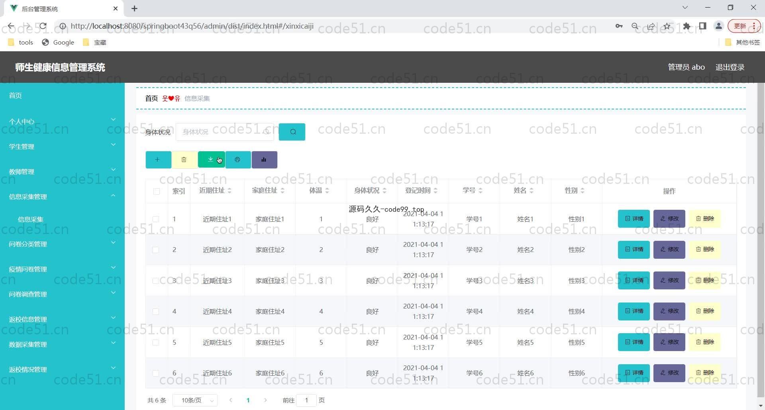Expand 教师管理 sidebar menu
This screenshot has height=410, width=765.
(x=62, y=172)
